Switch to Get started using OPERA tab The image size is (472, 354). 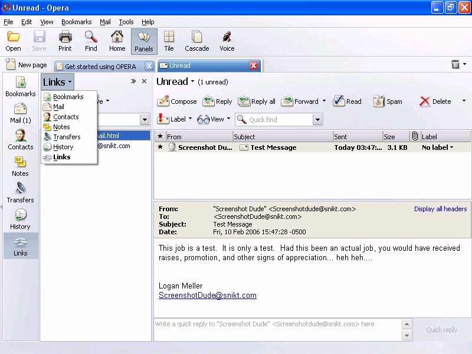tap(100, 66)
